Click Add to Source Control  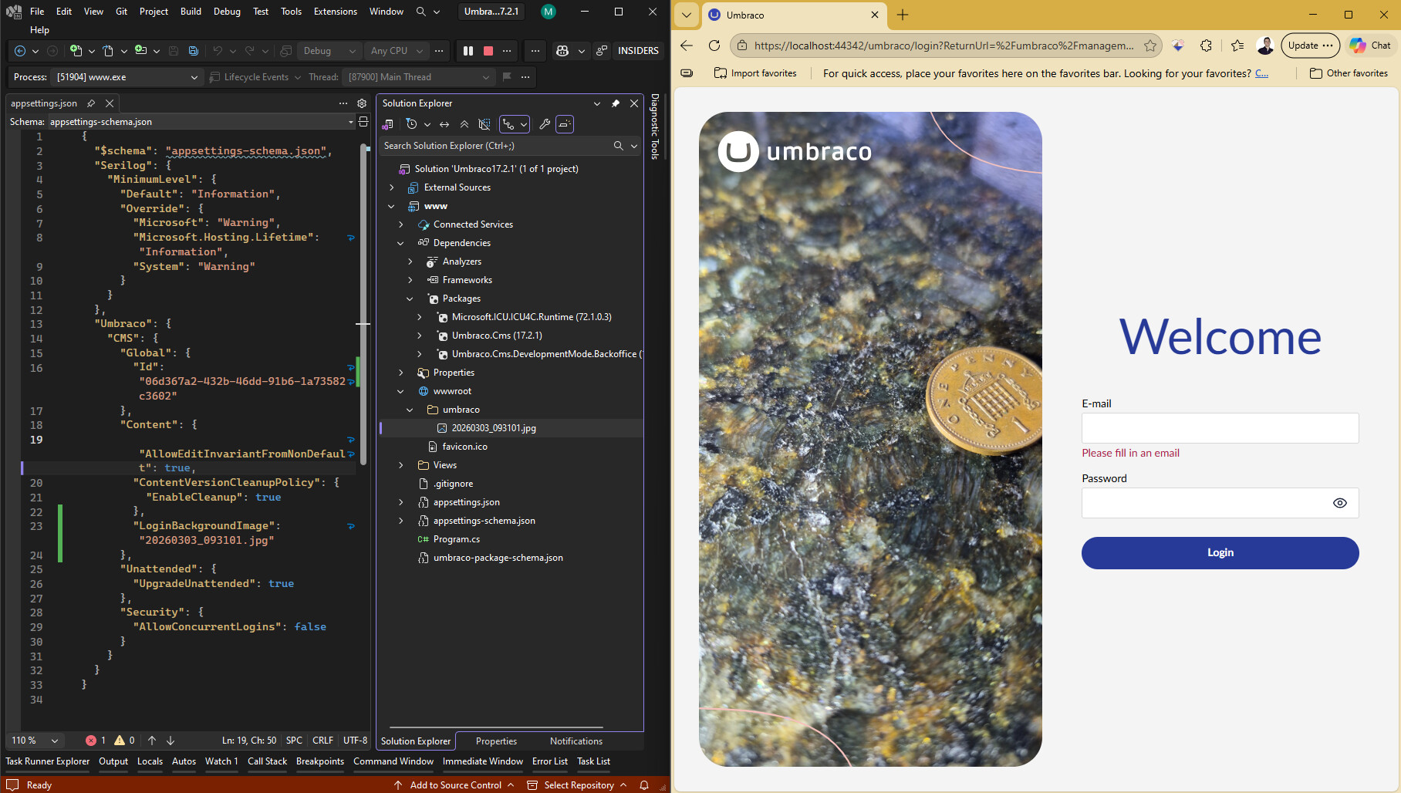[x=455, y=785]
